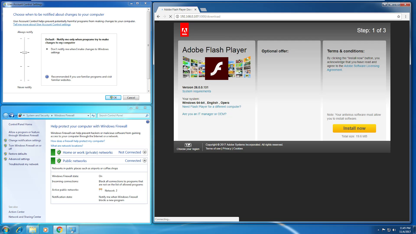
Task: Open the address bar history dropdown in Control Panel
Action: point(88,115)
